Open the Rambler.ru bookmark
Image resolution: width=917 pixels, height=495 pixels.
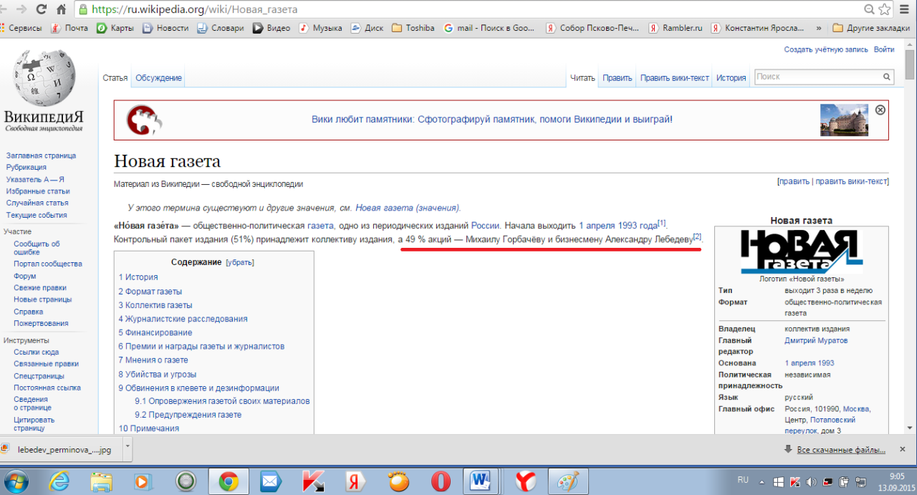[677, 28]
